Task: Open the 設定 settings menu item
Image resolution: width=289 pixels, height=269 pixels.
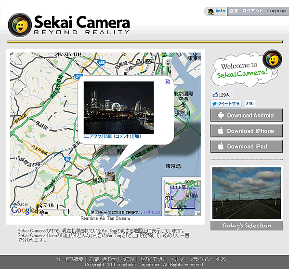Action: pos(234,11)
